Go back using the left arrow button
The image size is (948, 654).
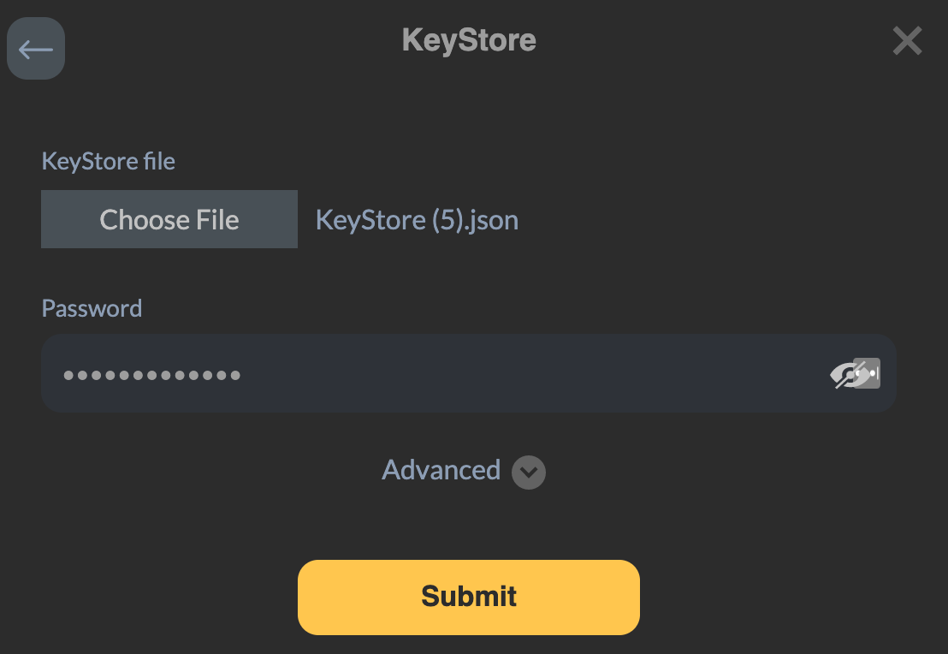pos(36,49)
